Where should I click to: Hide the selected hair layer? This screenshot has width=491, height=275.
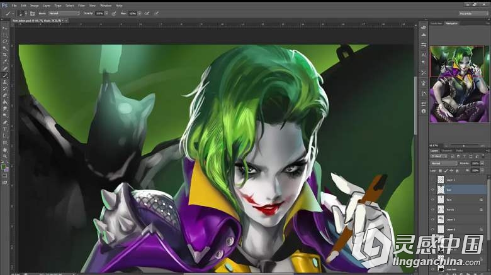tap(433, 190)
